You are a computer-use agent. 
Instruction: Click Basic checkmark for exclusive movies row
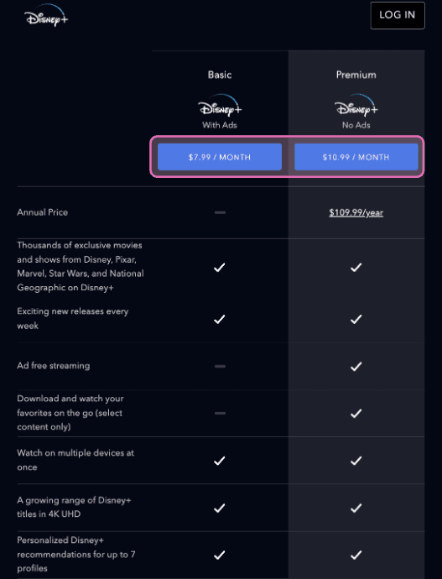coord(220,268)
